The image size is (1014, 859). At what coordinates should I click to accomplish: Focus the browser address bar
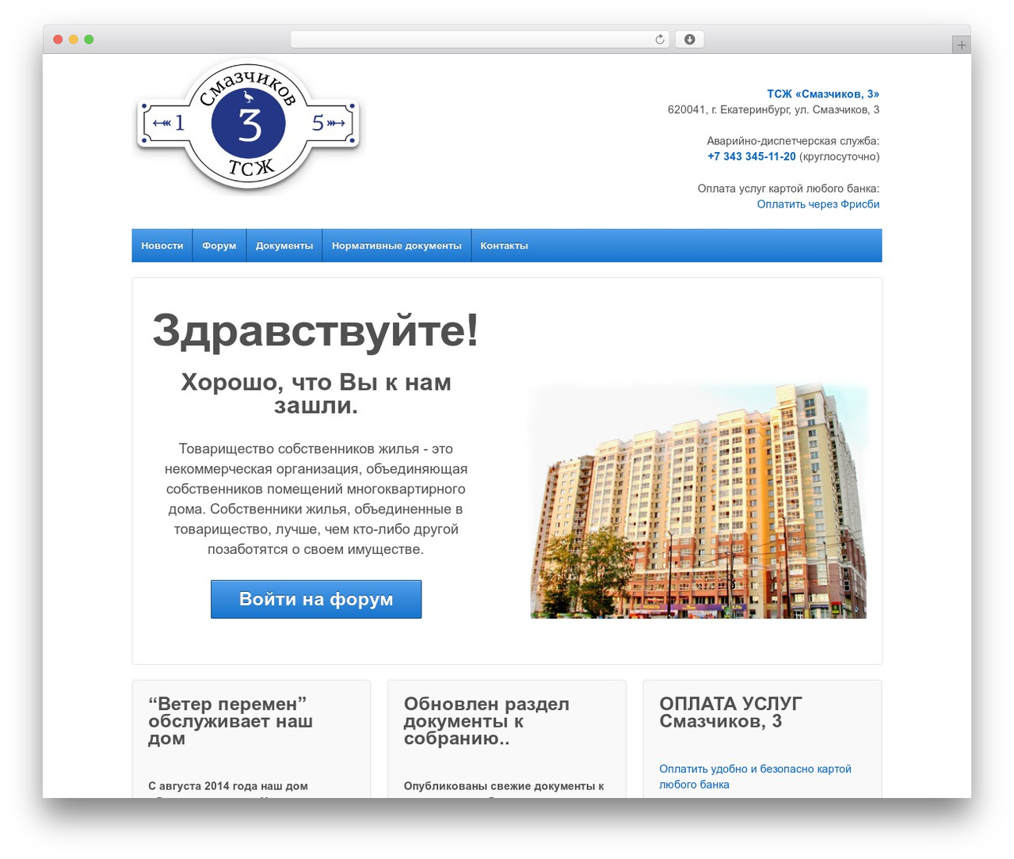coord(480,40)
